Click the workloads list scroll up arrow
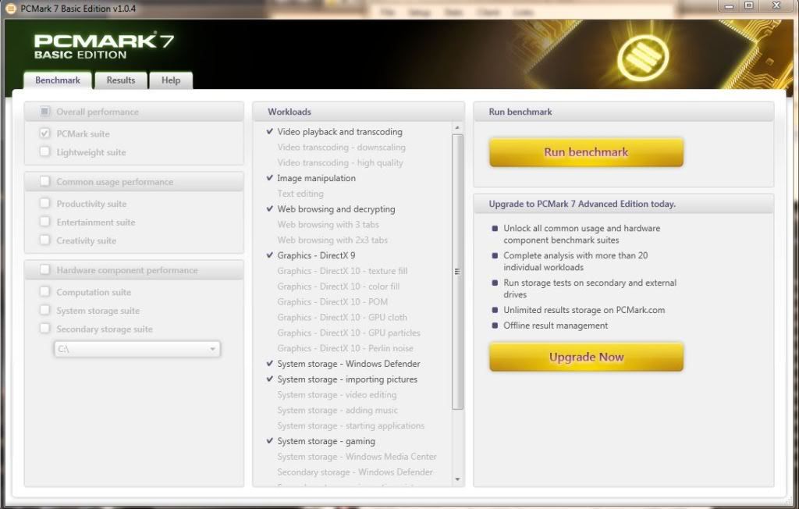The image size is (799, 509). coord(457,127)
